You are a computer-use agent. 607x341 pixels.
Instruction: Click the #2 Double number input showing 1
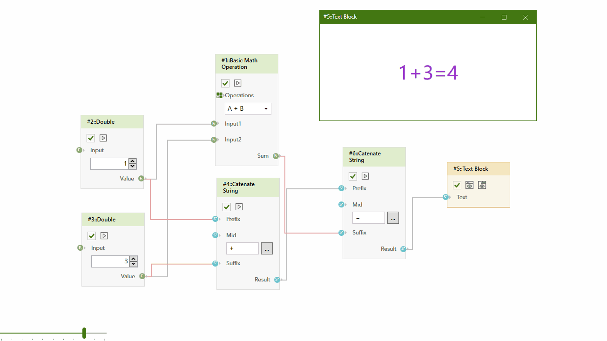[109, 164]
